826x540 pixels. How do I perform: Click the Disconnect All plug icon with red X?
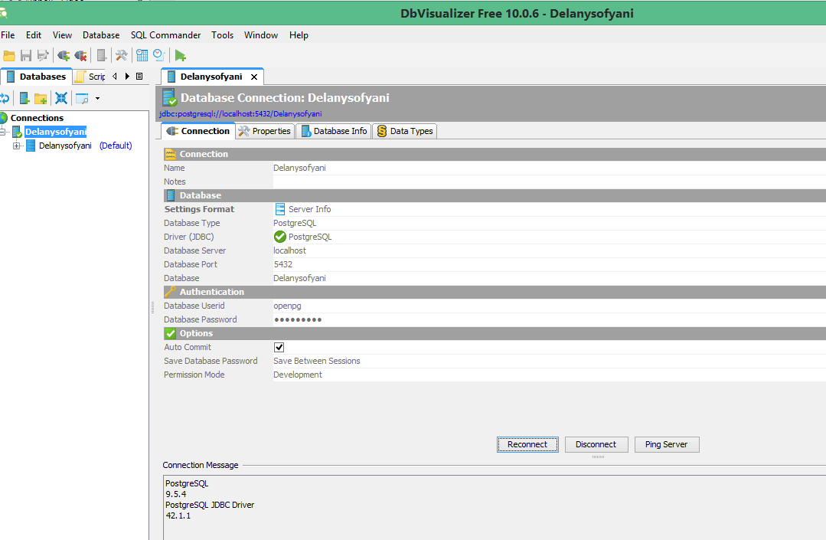click(x=80, y=55)
